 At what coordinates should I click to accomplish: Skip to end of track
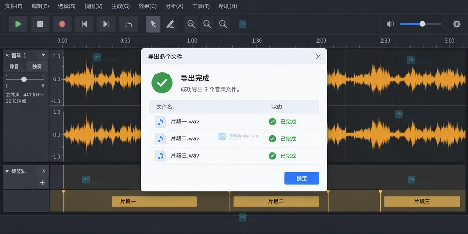(106, 24)
